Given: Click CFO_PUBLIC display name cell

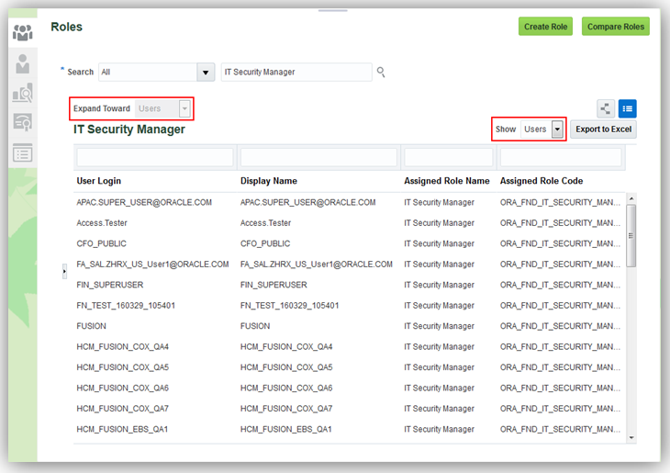Looking at the screenshot, I should [x=265, y=243].
